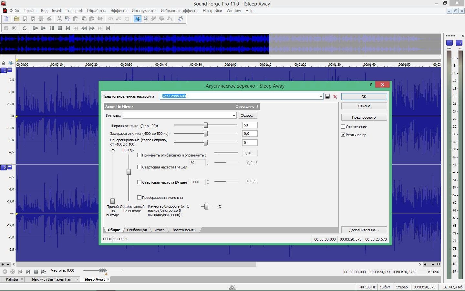Pause playback in the top transport toolbar
The width and height of the screenshot is (465, 291).
52,28
